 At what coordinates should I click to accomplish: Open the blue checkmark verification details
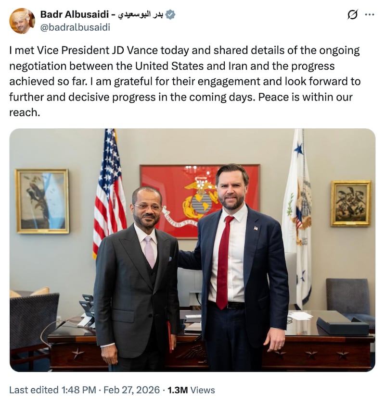[x=171, y=15]
